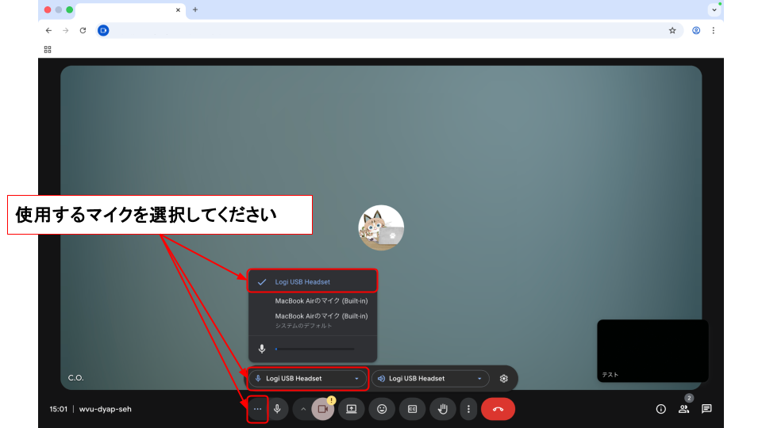Open meeting details info icon
The image size is (762, 428).
(660, 409)
